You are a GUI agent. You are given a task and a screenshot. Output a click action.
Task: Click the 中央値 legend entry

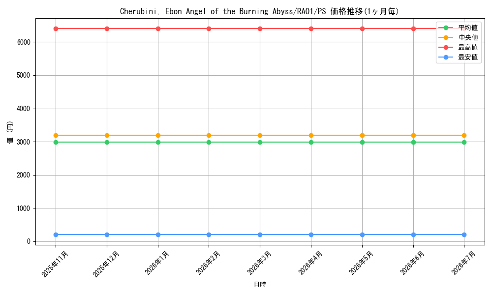[x=459, y=37]
